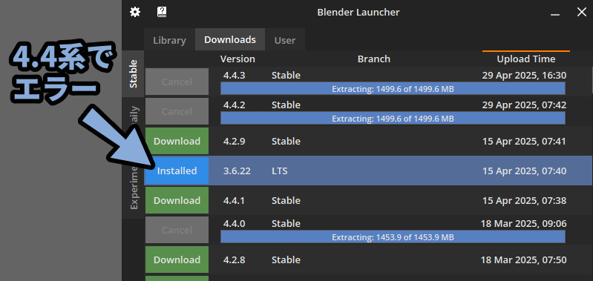Click upload time 15 Apr 2025, 07:38
Viewport: 593px width, 281px height.
pyautogui.click(x=524, y=200)
